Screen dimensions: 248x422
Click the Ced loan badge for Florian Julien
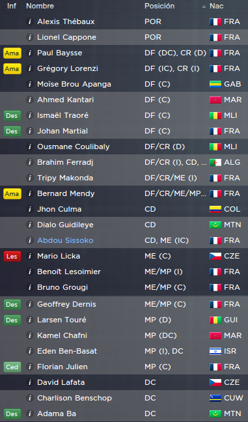pos(12,367)
